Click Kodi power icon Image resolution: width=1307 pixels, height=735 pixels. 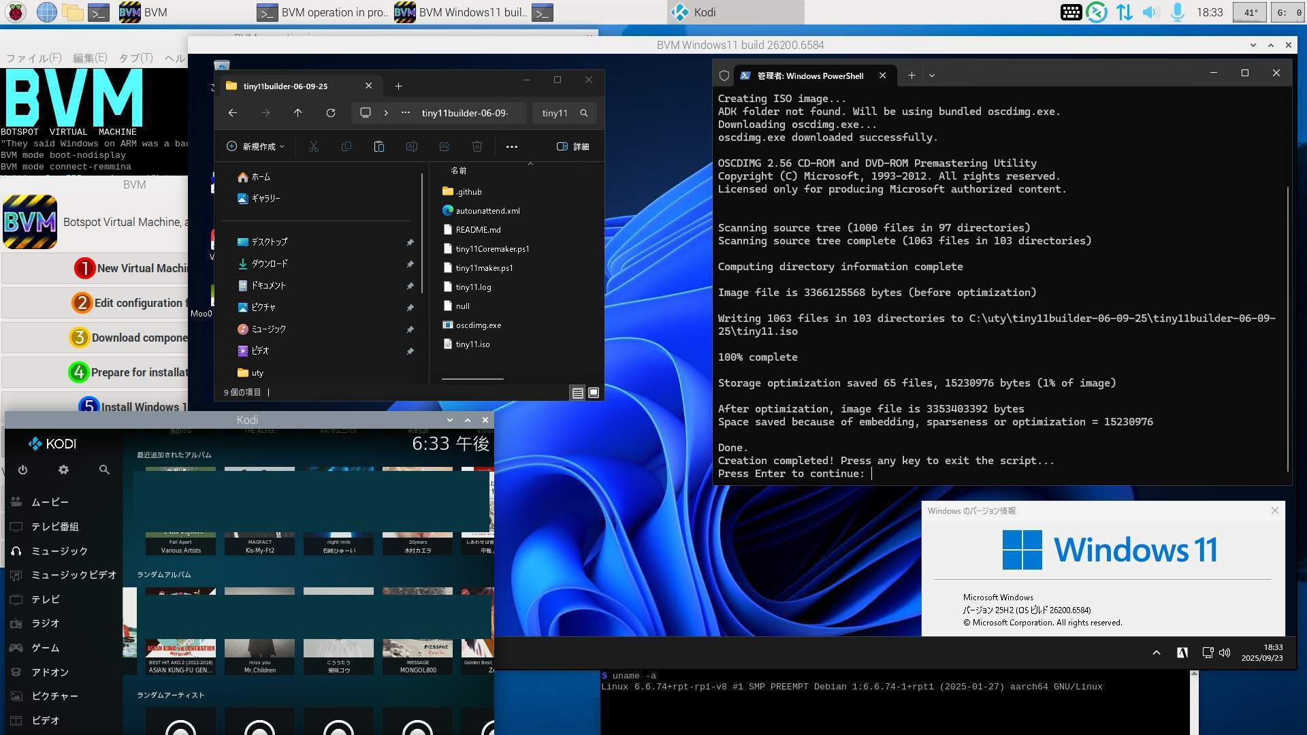(x=22, y=470)
